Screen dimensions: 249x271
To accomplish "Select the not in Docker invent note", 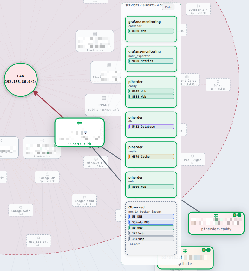I will [145, 212].
